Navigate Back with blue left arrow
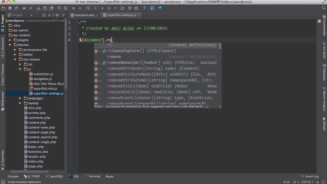 74,8
